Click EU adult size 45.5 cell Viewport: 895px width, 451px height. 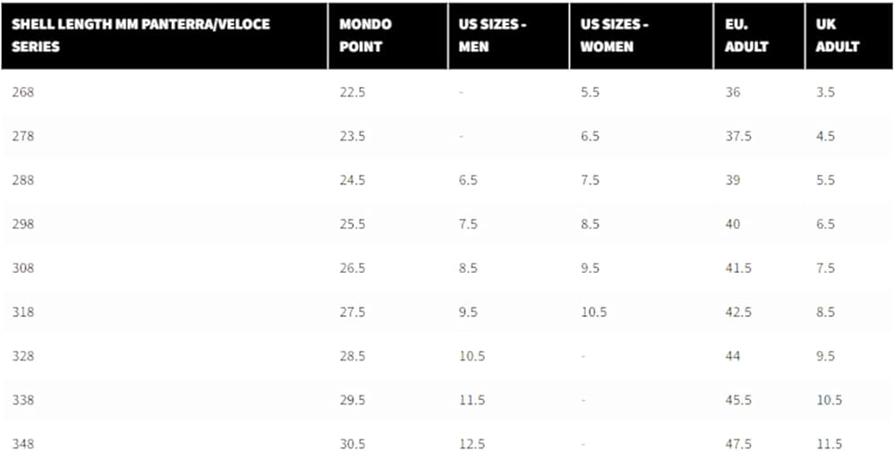coord(738,399)
